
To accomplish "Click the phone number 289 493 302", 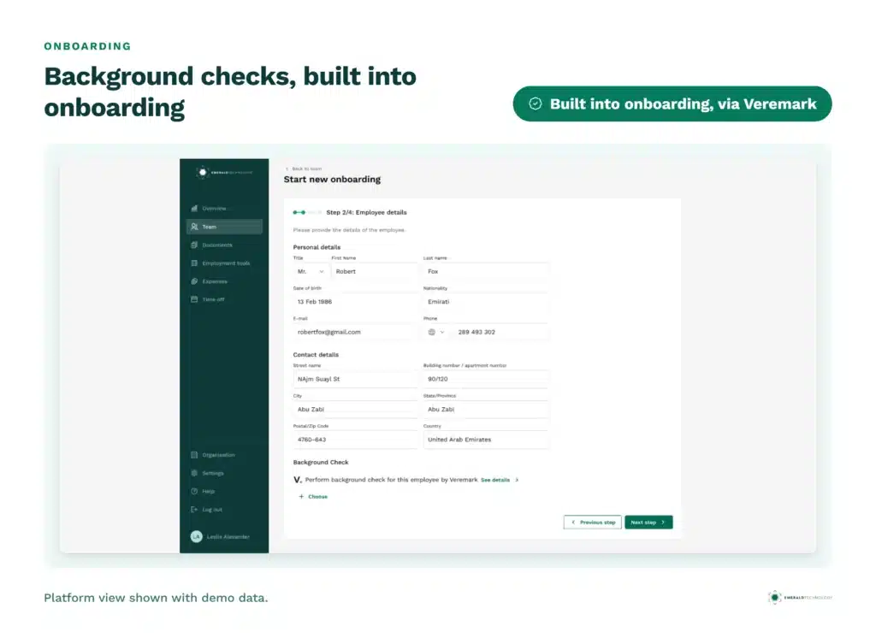I will pos(476,332).
